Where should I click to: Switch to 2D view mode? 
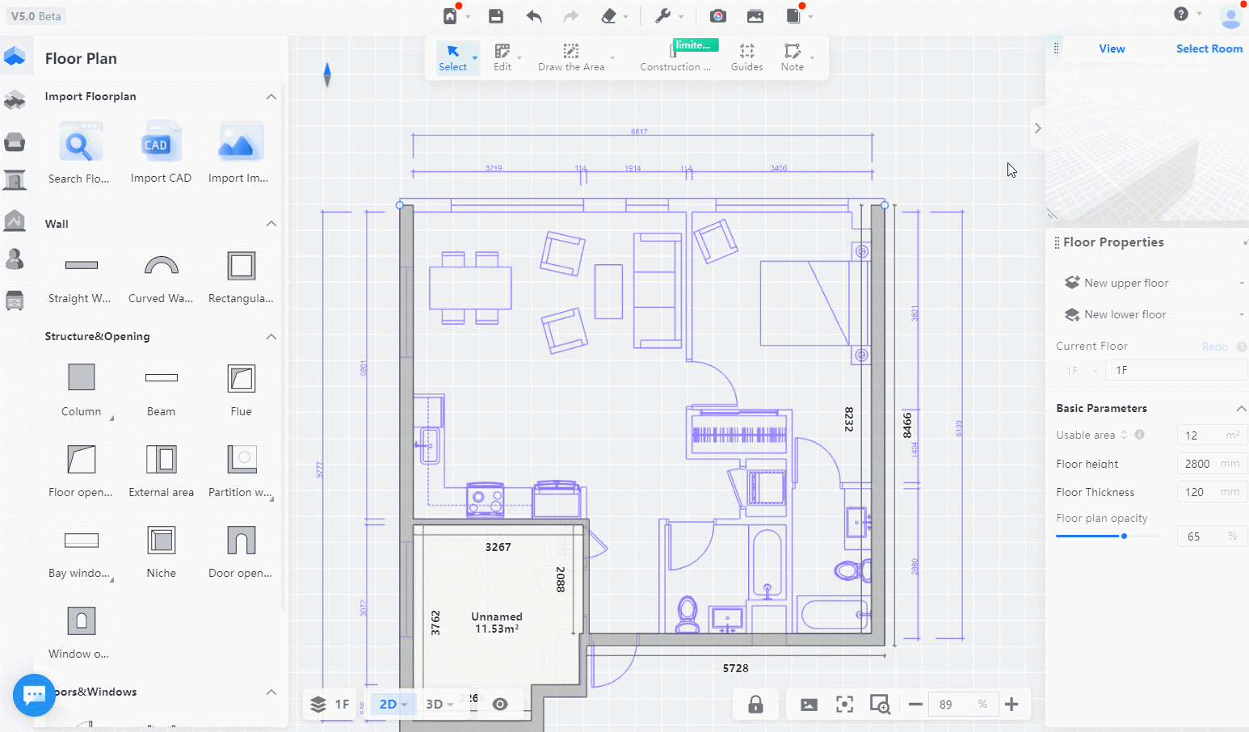click(x=389, y=705)
